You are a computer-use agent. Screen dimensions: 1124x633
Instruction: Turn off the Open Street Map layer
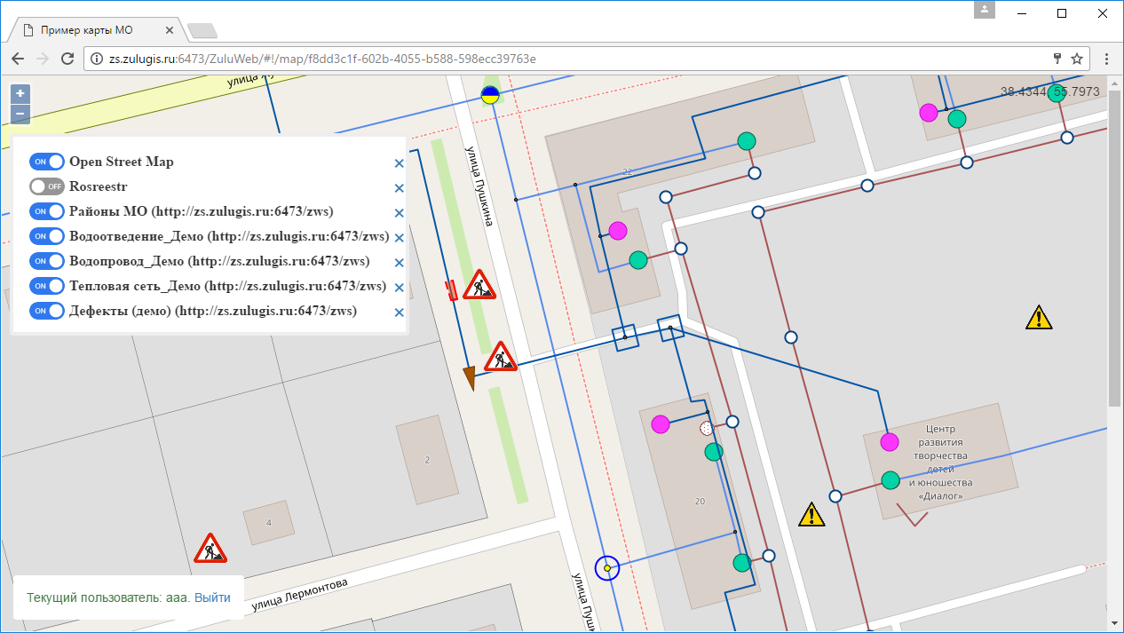[47, 162]
